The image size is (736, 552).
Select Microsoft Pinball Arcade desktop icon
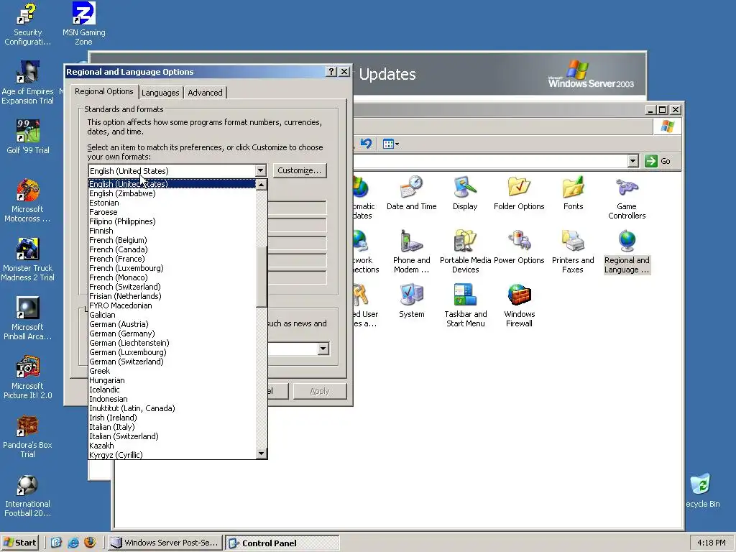[x=27, y=318]
